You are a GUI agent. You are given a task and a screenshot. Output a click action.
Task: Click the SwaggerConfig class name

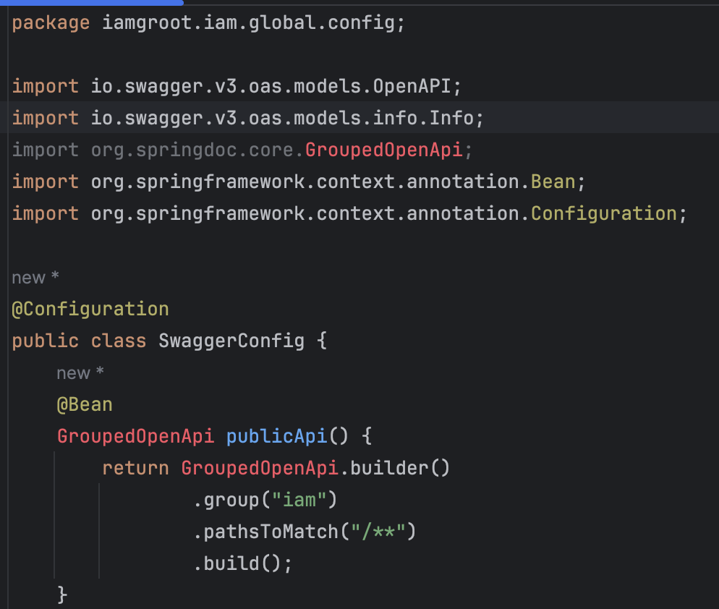coord(231,341)
